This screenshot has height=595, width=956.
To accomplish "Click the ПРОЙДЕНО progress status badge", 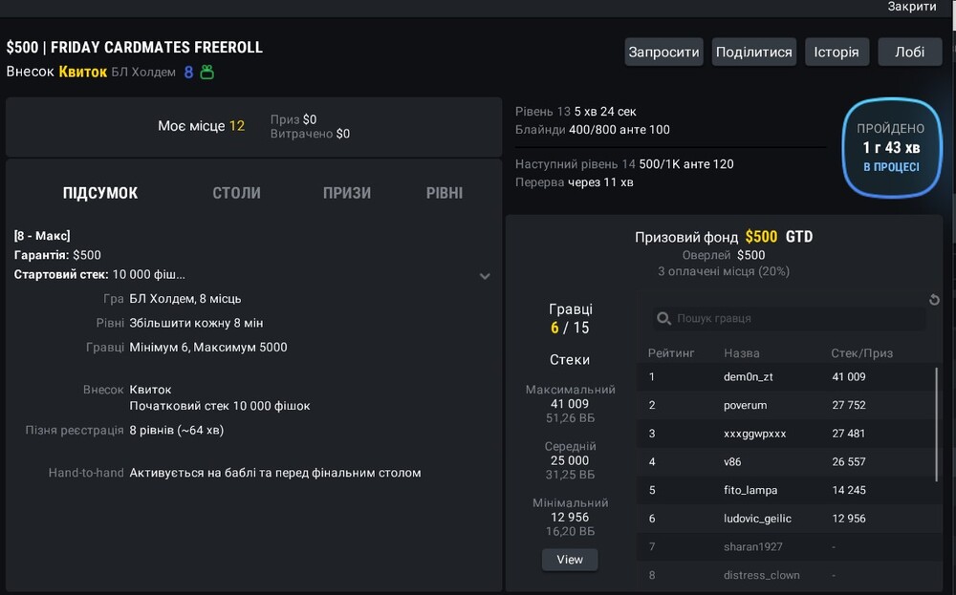I will [891, 148].
